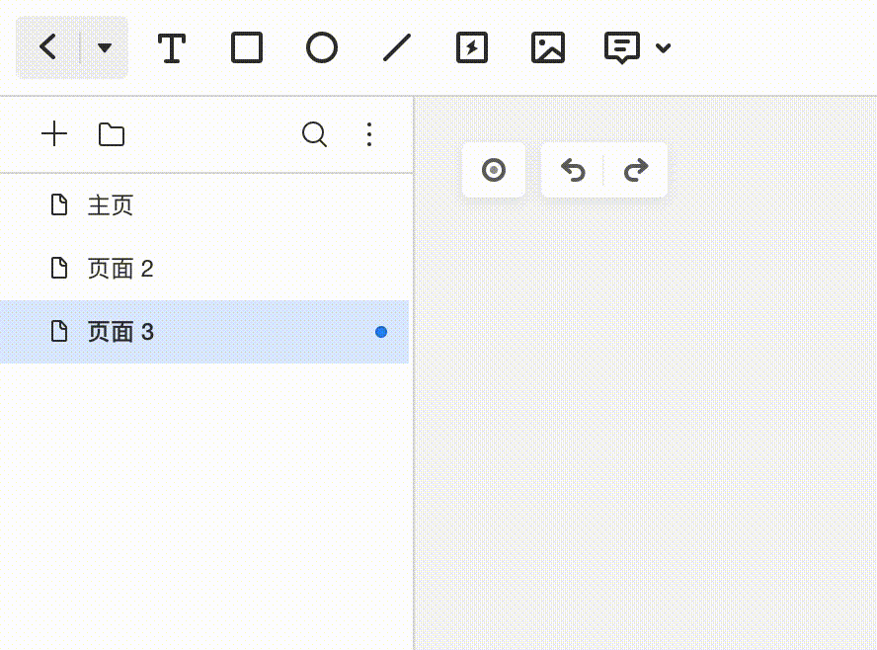Select the Comment note tool

click(x=622, y=48)
